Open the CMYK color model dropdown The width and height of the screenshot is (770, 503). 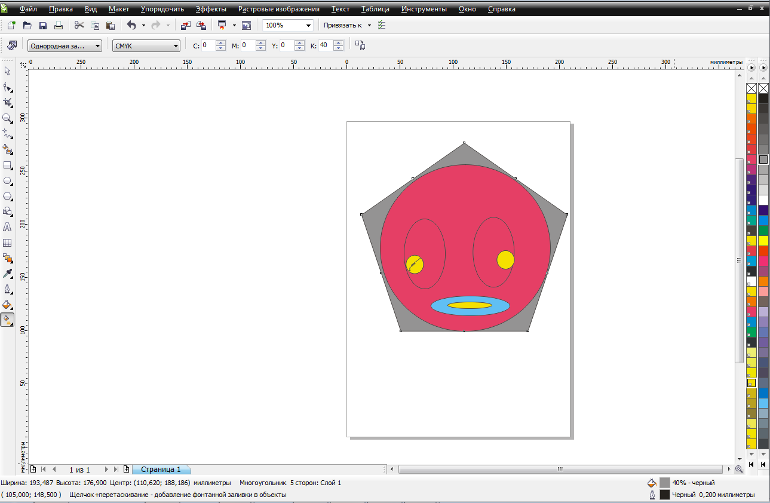[x=176, y=46]
